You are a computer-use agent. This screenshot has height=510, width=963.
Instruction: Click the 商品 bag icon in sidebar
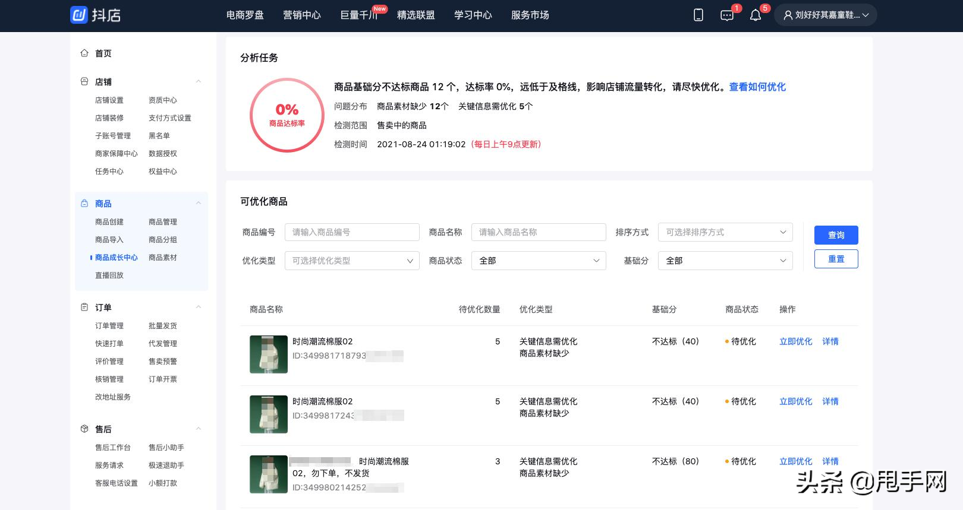[84, 203]
